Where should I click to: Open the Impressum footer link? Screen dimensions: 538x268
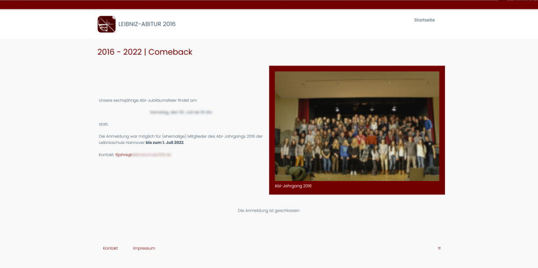144,248
